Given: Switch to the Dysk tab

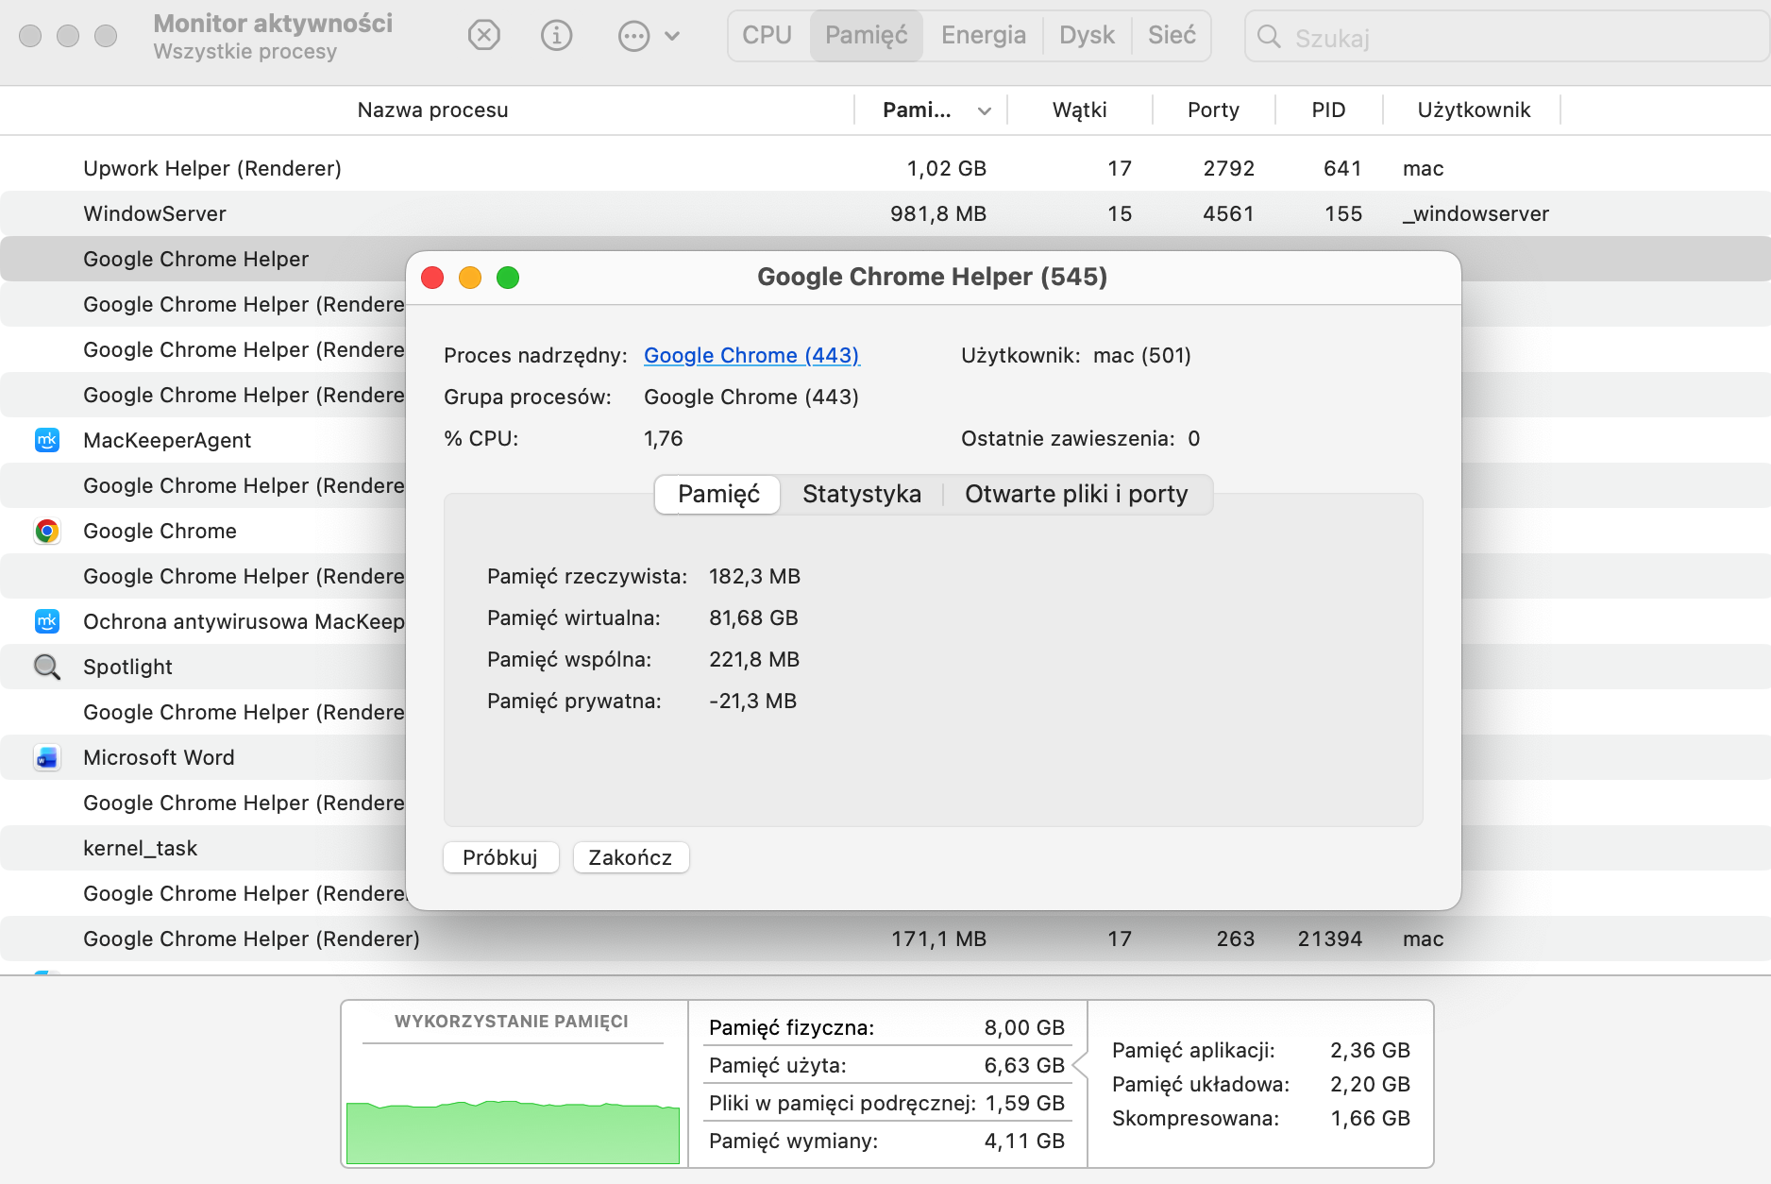Looking at the screenshot, I should pos(1087,36).
